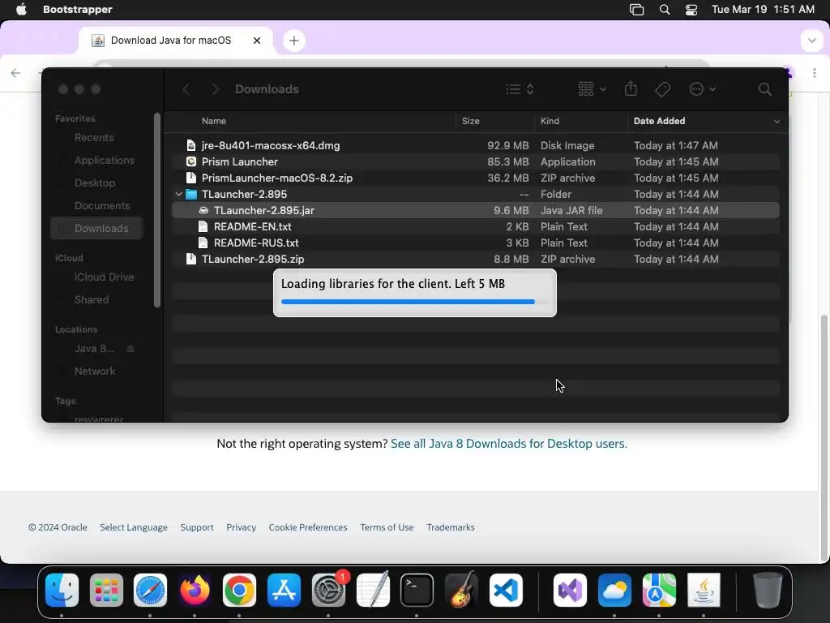Sort by the Name column
The height and width of the screenshot is (623, 830).
[213, 121]
